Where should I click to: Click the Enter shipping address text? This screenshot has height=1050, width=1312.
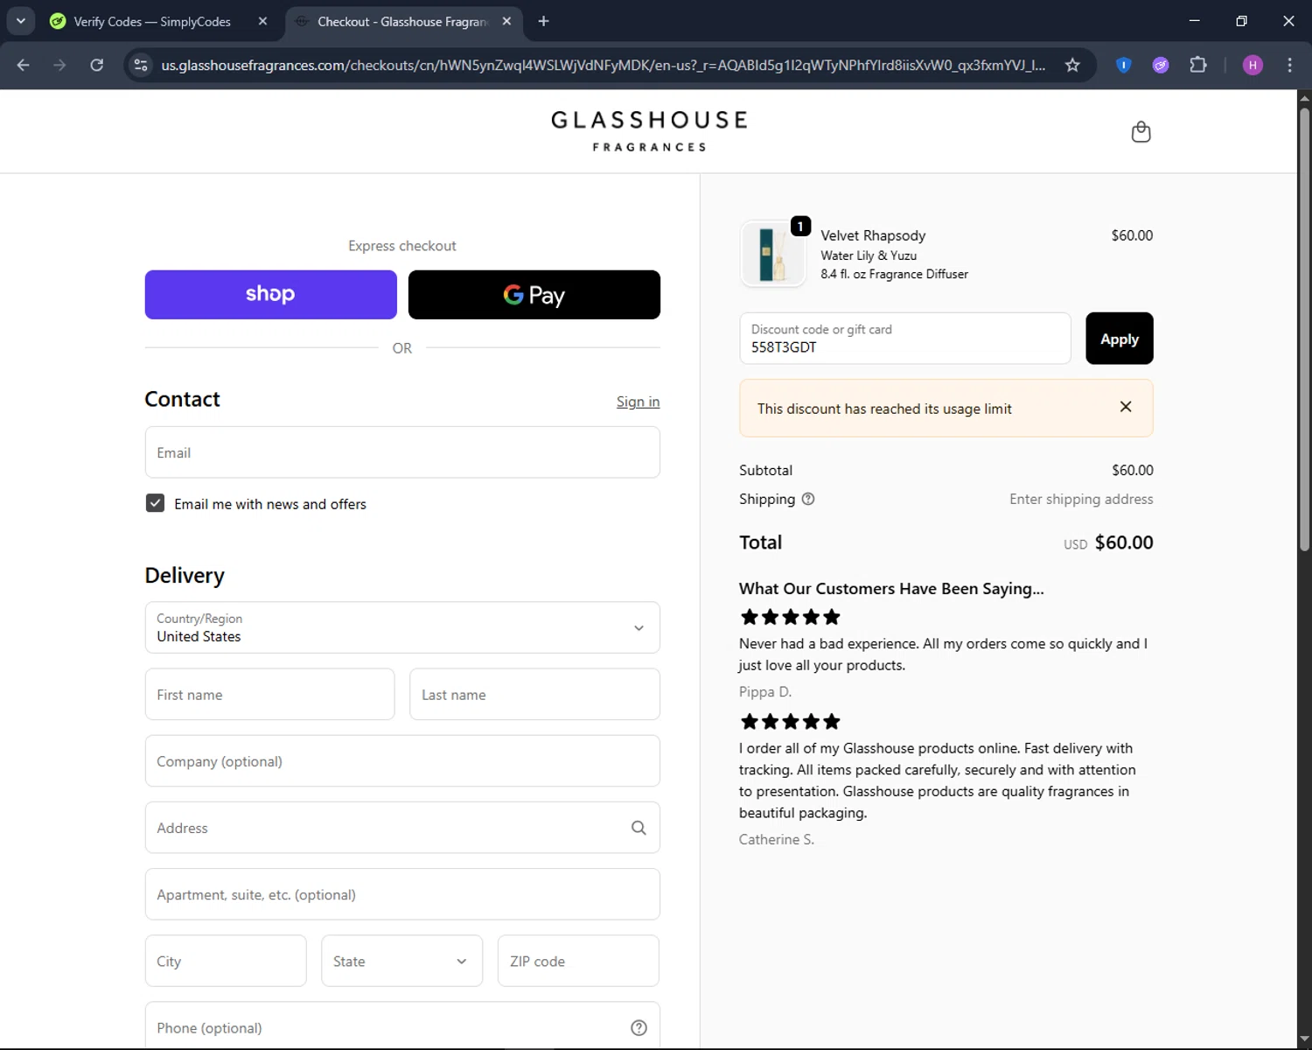1081,499
